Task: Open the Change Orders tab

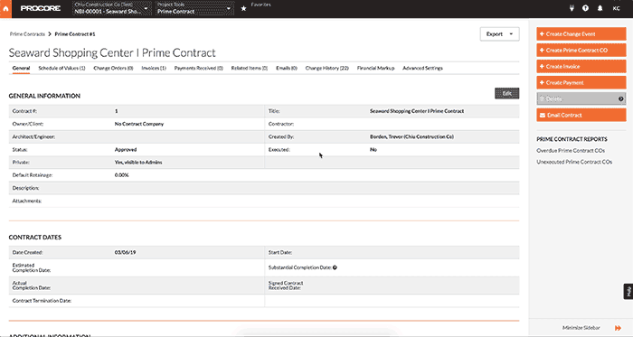Action: tap(113, 68)
